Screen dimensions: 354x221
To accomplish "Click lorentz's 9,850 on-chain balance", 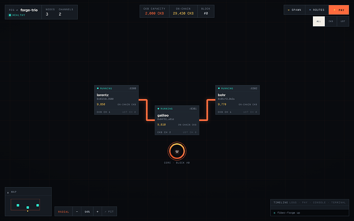I will pyautogui.click(x=101, y=104).
